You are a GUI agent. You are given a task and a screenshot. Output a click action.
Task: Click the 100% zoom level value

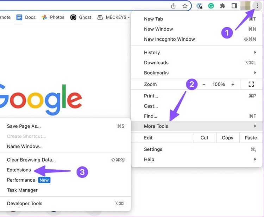219,84
